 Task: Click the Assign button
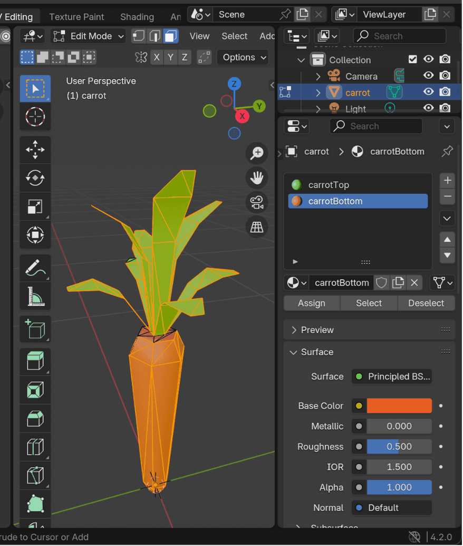(312, 303)
